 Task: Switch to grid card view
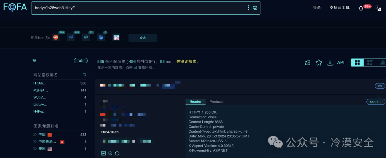(x=357, y=63)
